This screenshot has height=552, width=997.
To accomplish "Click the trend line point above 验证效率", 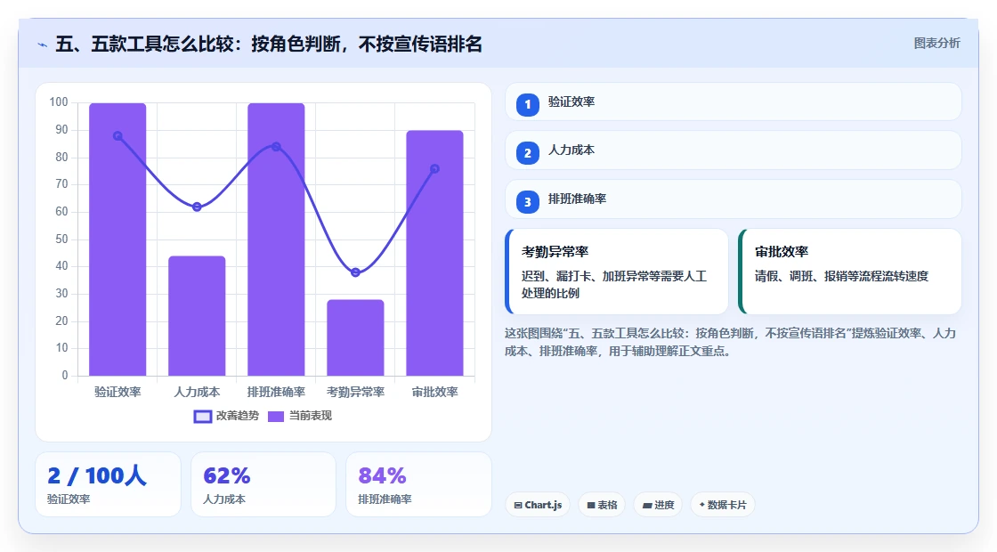I will (x=118, y=136).
